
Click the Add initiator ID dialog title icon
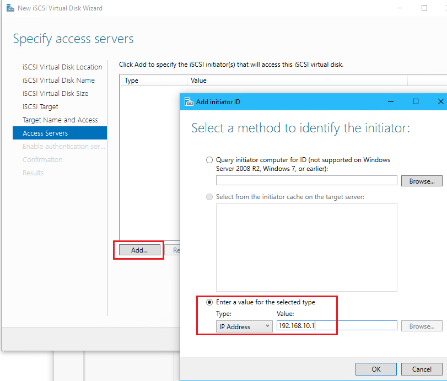(x=189, y=101)
